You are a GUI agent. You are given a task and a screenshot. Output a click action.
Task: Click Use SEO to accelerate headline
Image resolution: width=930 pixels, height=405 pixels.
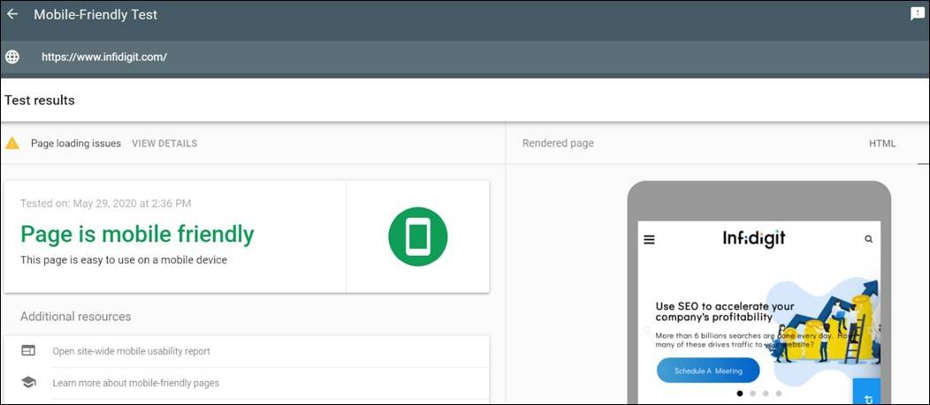(724, 311)
